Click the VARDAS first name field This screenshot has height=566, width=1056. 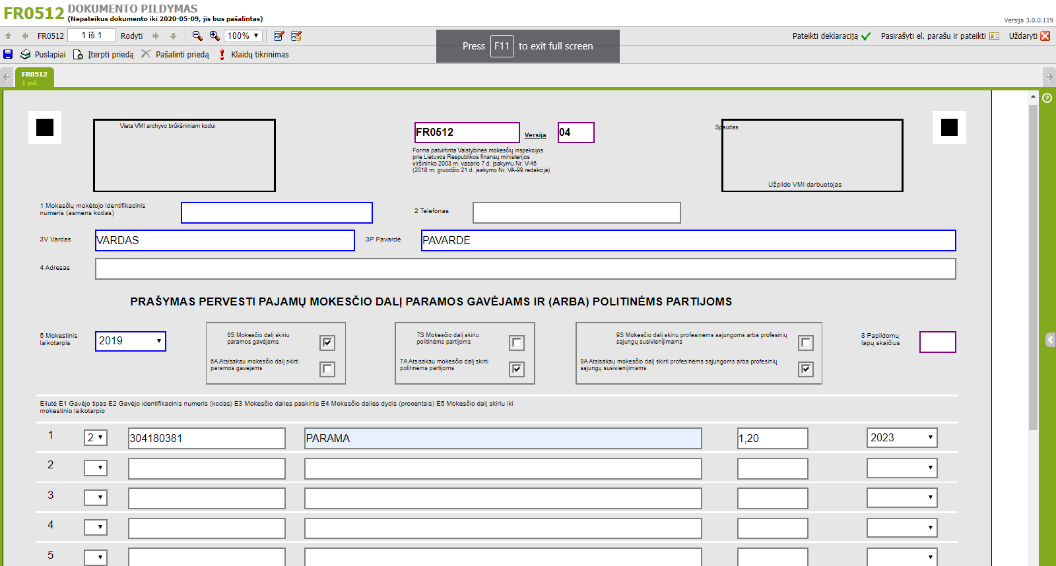(x=225, y=240)
